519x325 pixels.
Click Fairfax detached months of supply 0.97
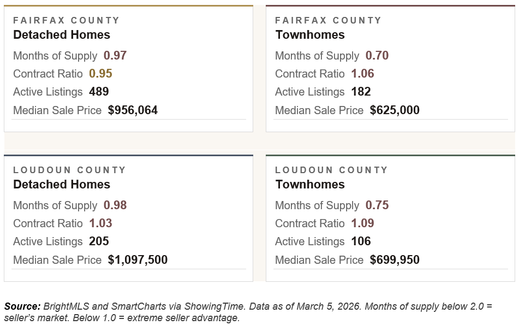coord(115,56)
